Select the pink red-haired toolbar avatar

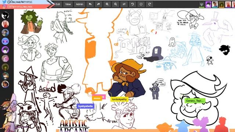[228, 4]
